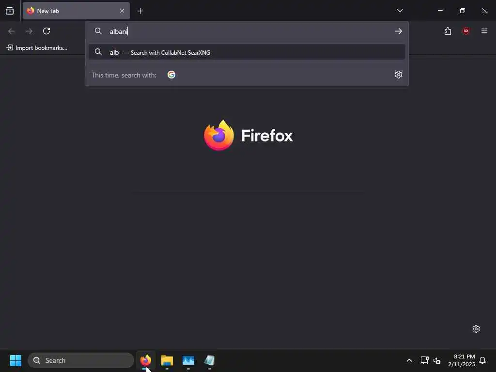Submit the search with the Go arrow
The height and width of the screenshot is (372, 496).
point(399,31)
